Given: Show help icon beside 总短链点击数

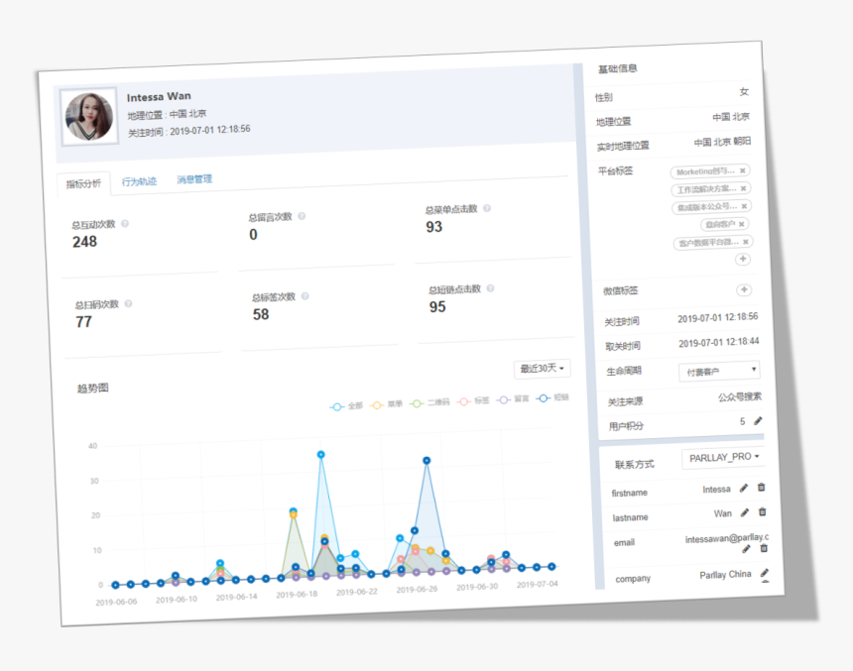Looking at the screenshot, I should pyautogui.click(x=490, y=288).
